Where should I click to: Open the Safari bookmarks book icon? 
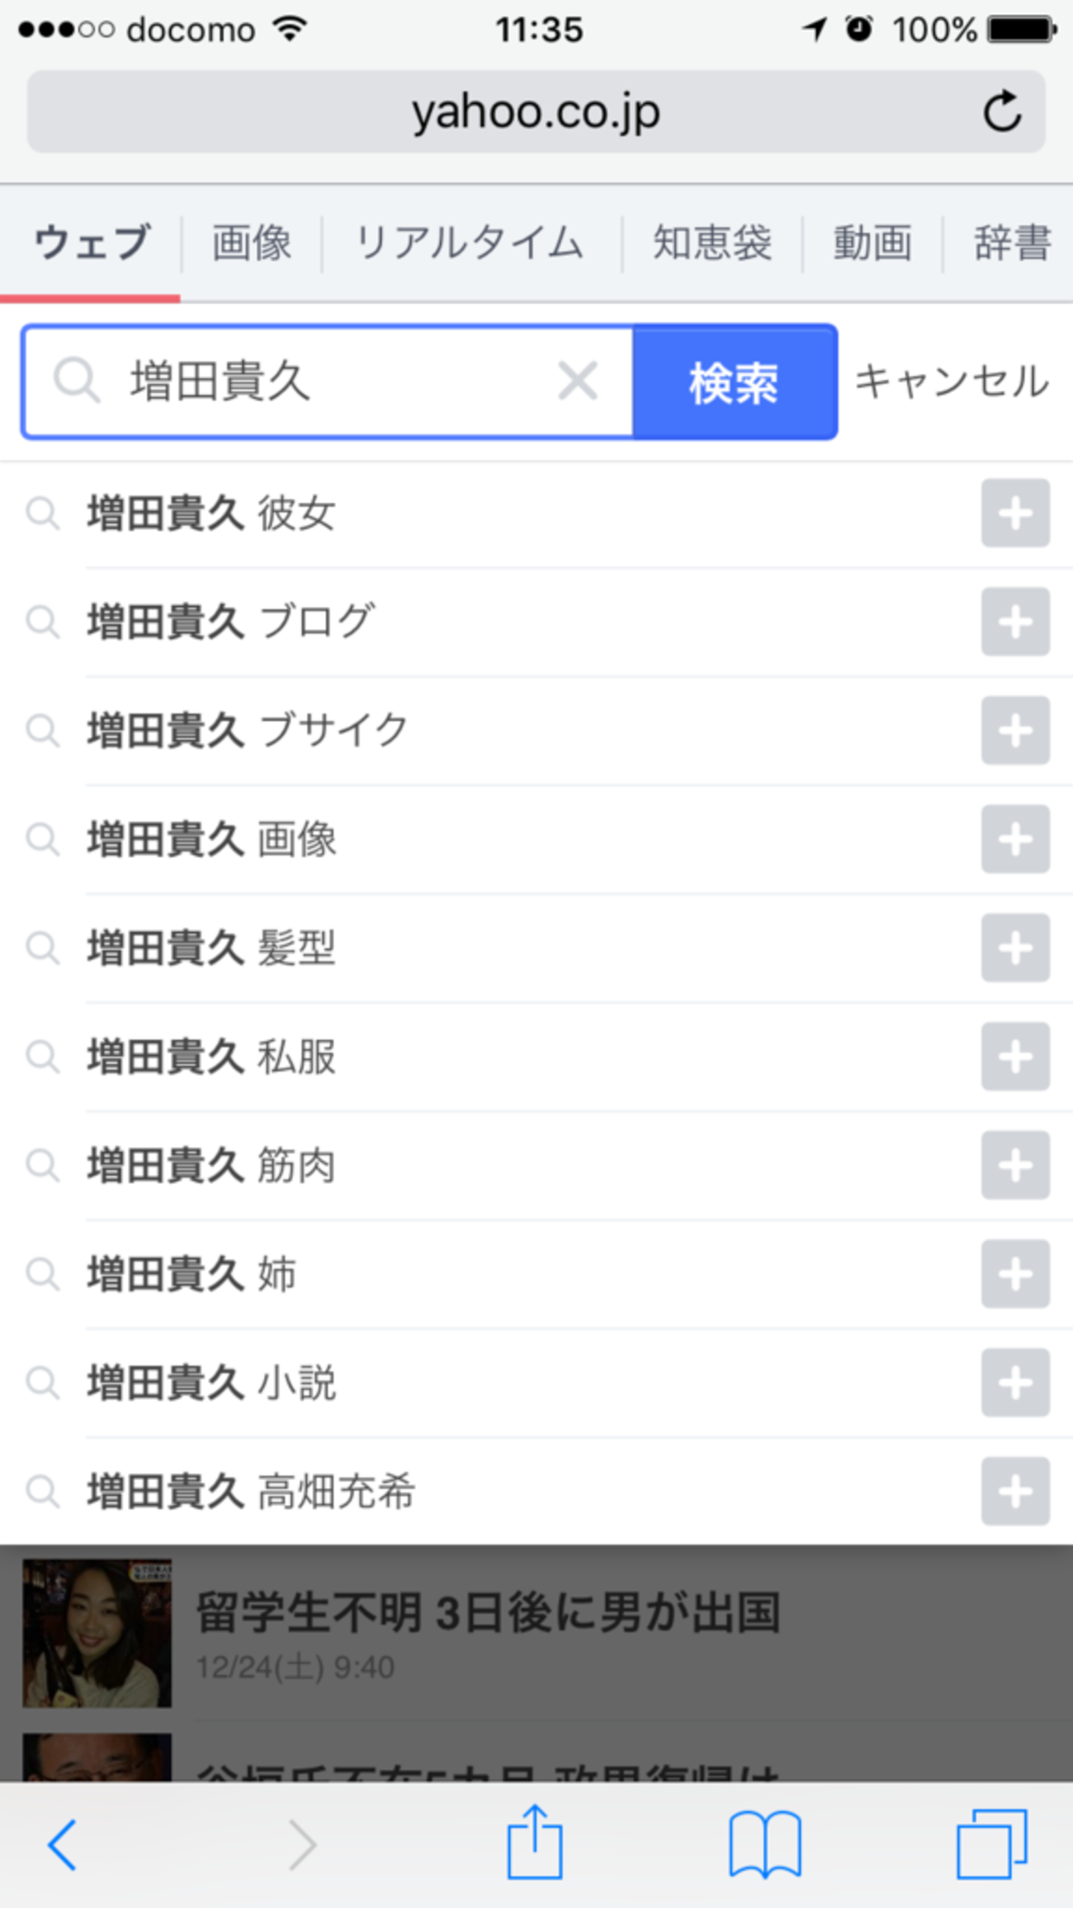[764, 1844]
